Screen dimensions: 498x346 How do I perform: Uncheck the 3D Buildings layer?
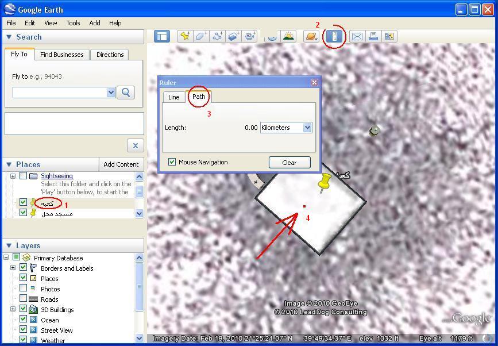(x=23, y=309)
